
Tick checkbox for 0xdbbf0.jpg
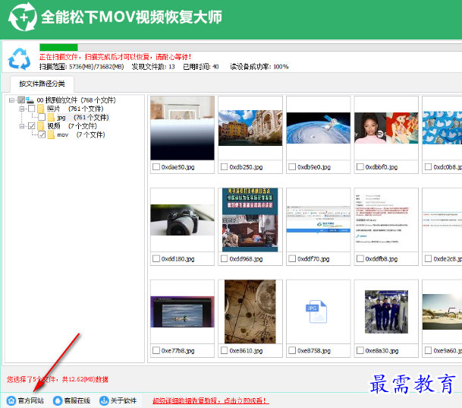(x=360, y=167)
